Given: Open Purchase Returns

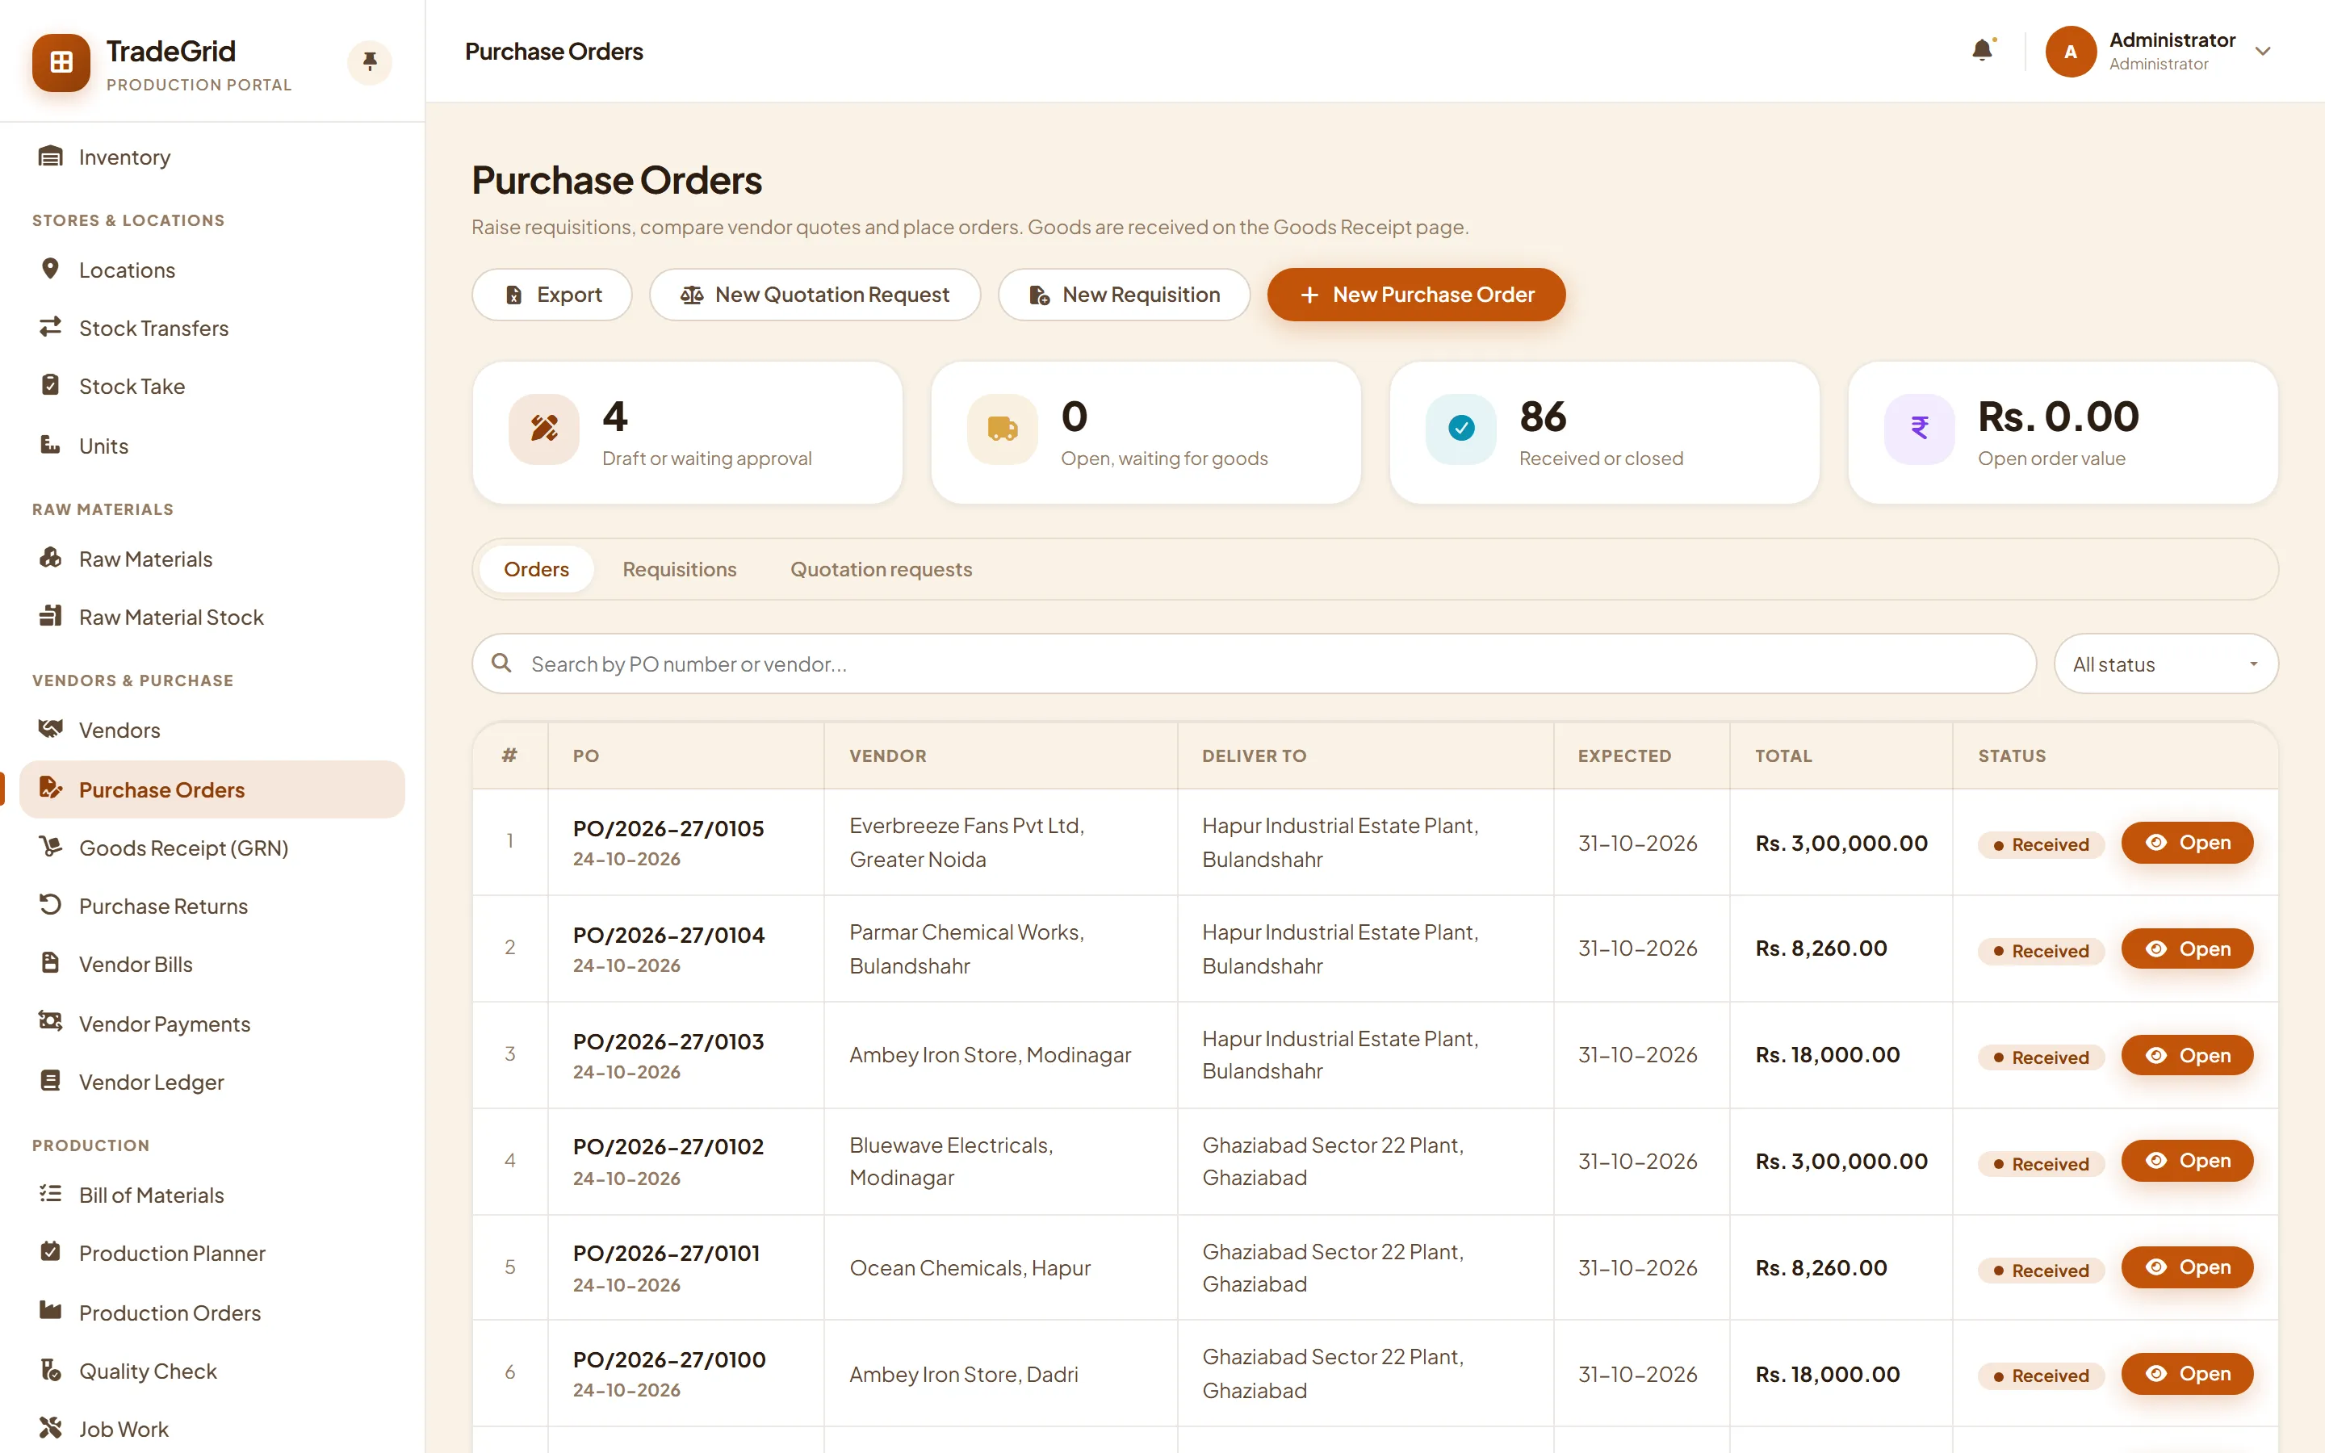Looking at the screenshot, I should point(212,907).
